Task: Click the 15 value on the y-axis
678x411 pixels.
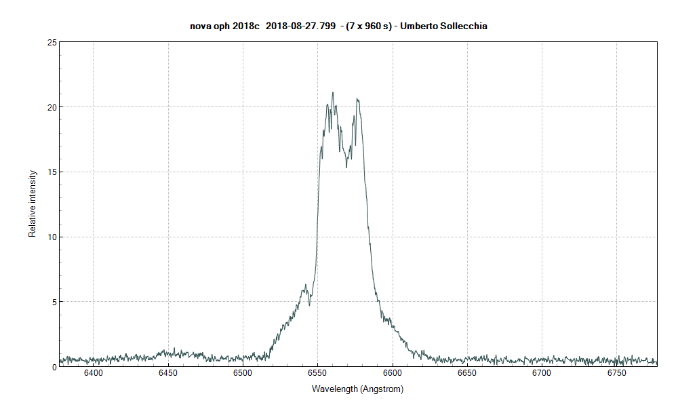Action: click(51, 172)
